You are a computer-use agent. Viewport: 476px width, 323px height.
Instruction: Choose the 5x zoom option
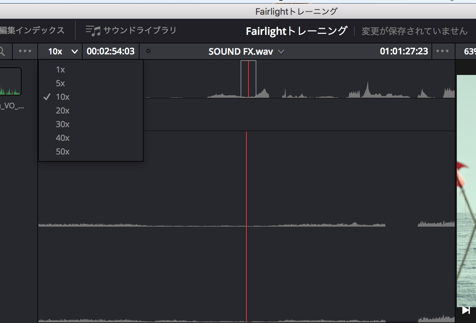click(60, 83)
